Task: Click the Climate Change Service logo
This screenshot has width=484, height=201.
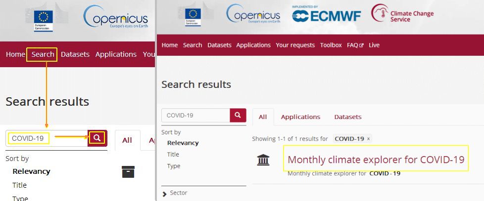Action: pyautogui.click(x=402, y=13)
